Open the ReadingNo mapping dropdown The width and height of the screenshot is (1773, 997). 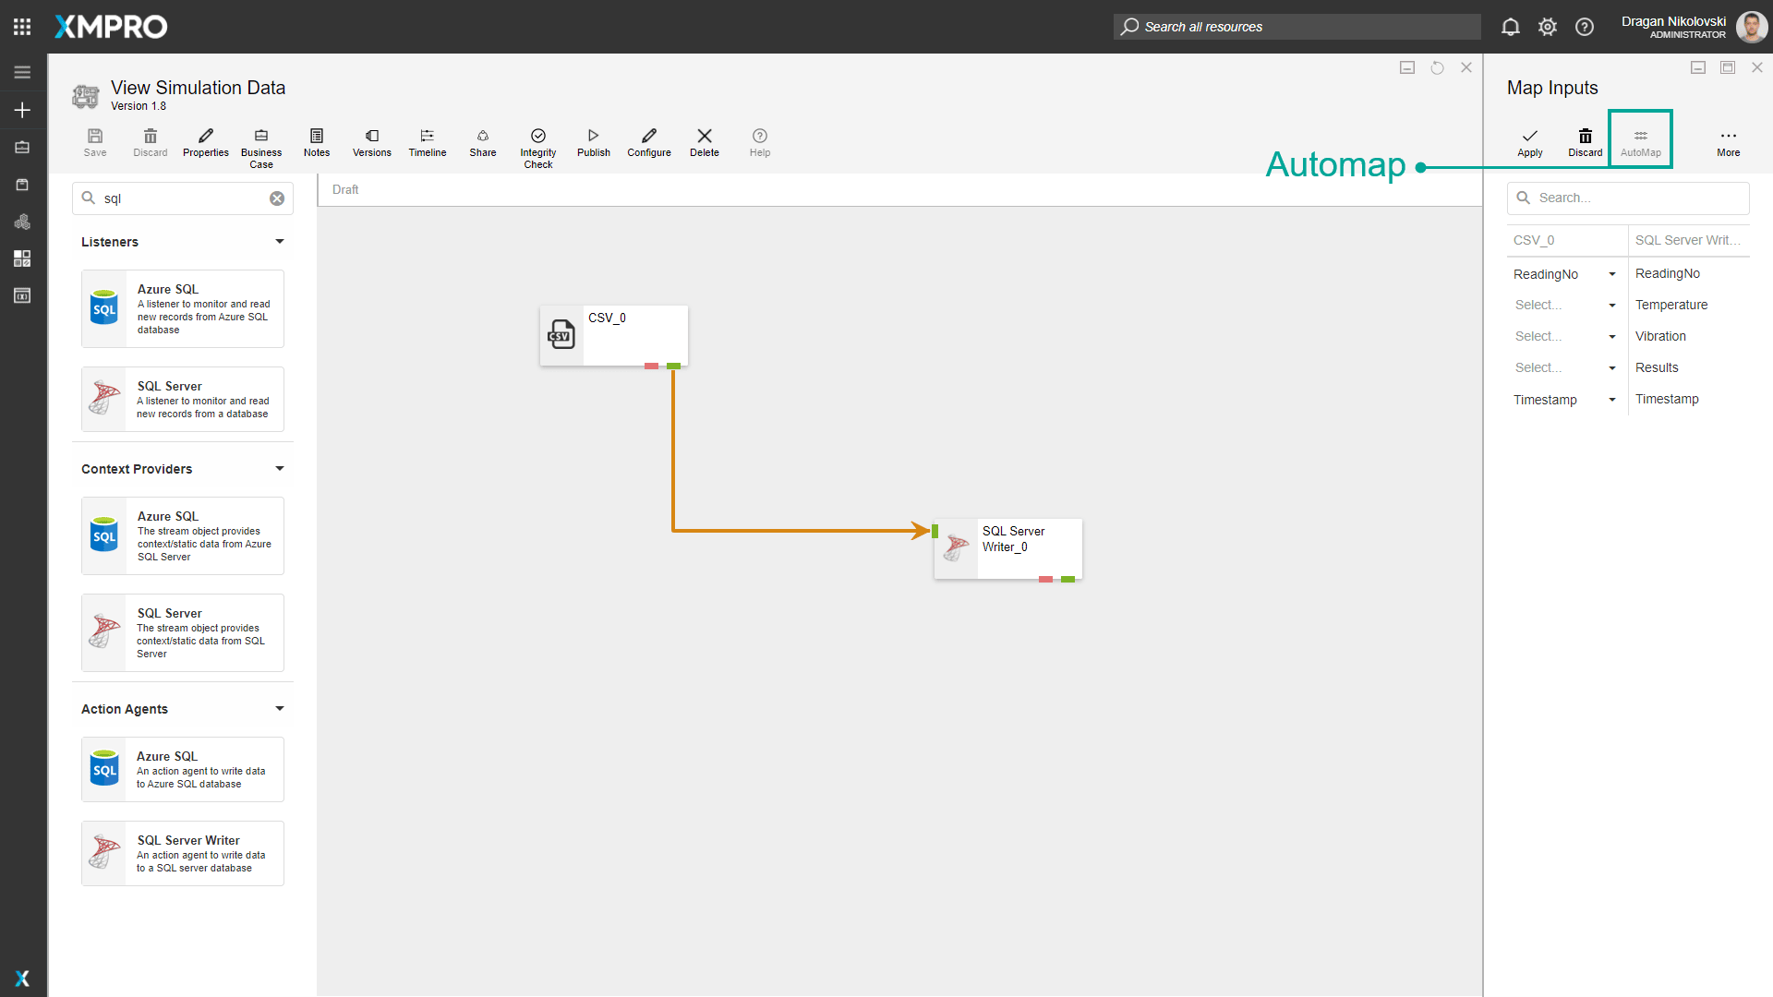point(1611,274)
